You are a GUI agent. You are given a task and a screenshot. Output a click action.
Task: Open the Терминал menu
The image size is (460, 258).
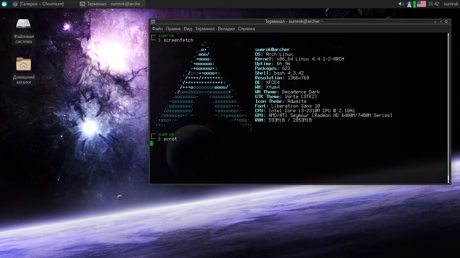205,29
